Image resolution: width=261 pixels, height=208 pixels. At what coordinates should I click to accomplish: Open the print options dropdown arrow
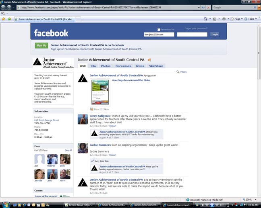coord(228,19)
